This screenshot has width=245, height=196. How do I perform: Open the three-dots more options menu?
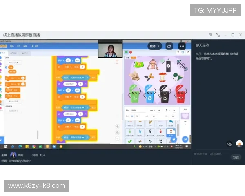click(182, 46)
